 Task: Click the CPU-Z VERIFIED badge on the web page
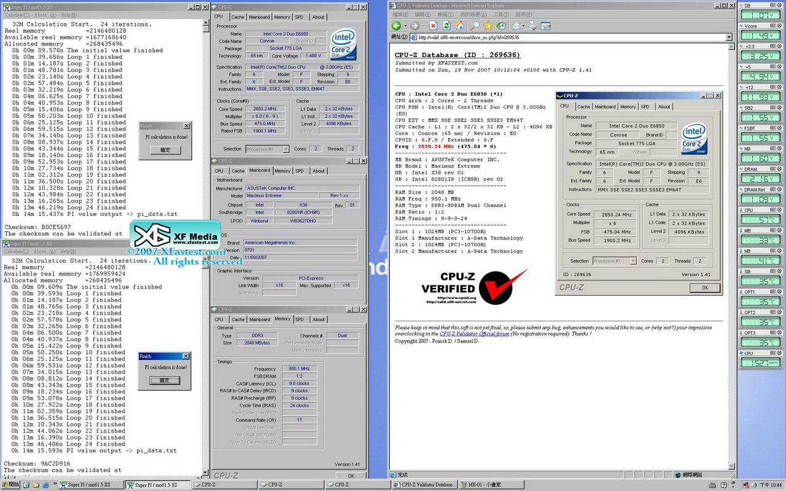point(474,287)
